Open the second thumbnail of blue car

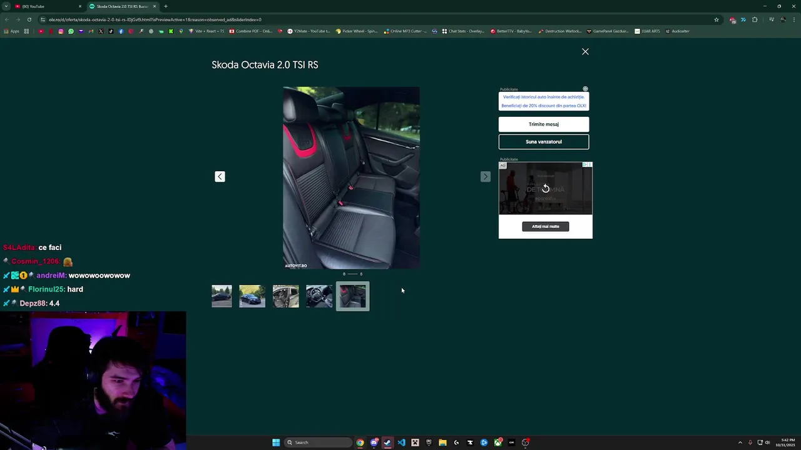click(x=252, y=296)
